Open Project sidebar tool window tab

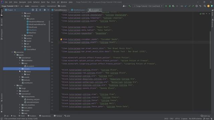click(x=2, y=13)
